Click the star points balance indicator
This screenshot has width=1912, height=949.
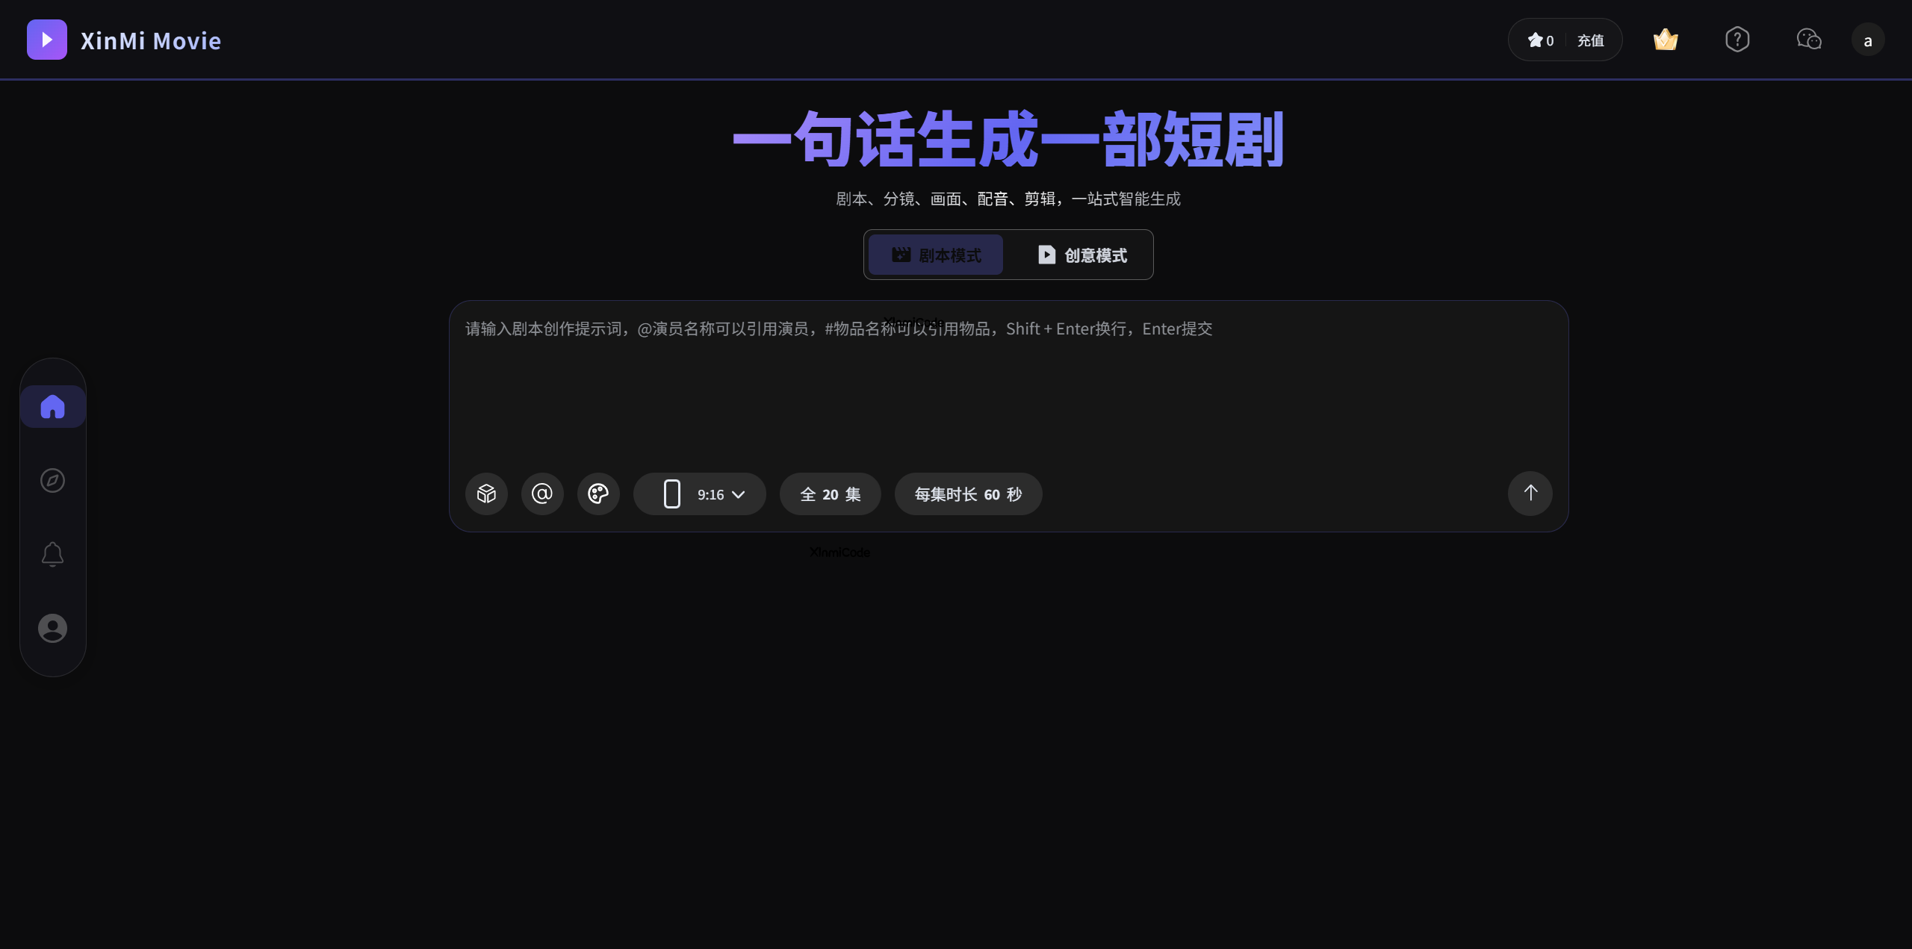[x=1540, y=40]
